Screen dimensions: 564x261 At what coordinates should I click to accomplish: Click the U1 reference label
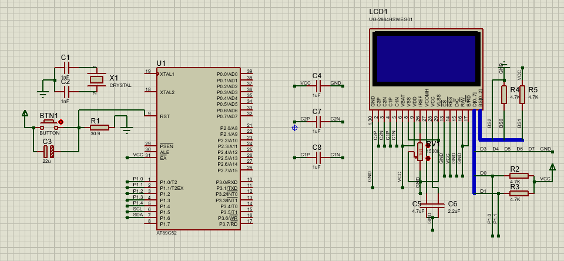(161, 63)
